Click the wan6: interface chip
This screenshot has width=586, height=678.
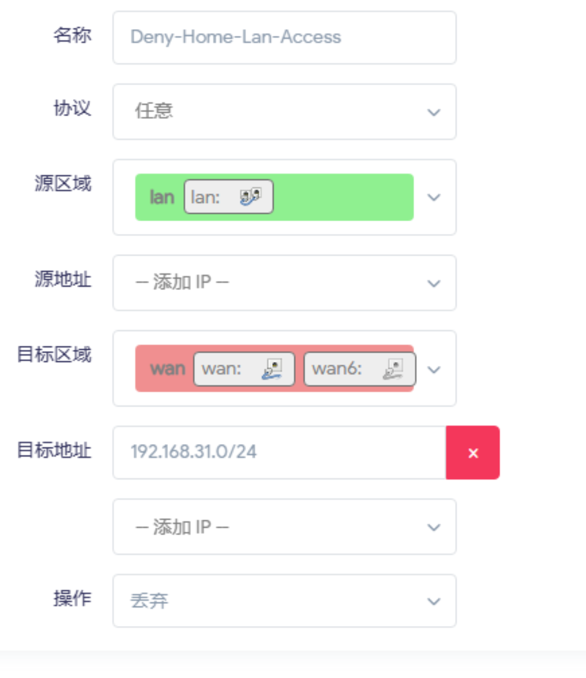click(x=359, y=369)
